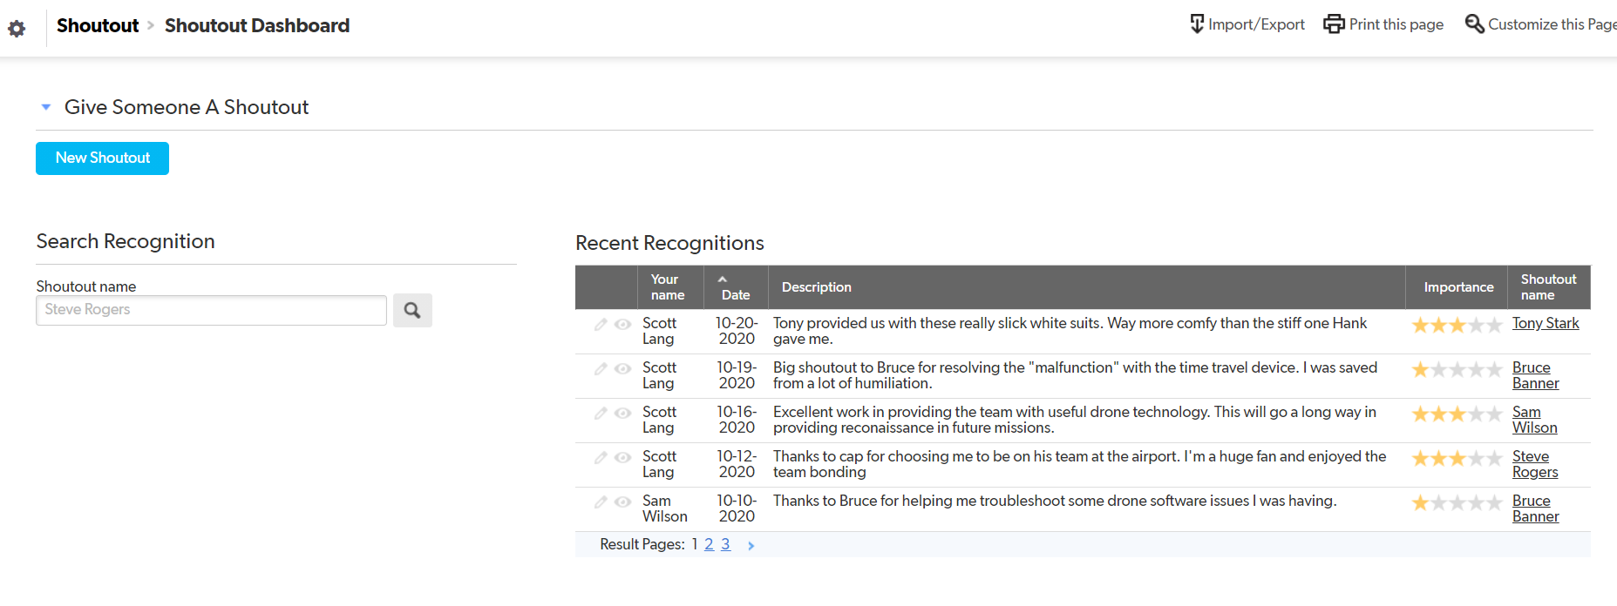Click the magnifier search button
Image resolution: width=1617 pixels, height=606 pixels.
[412, 310]
